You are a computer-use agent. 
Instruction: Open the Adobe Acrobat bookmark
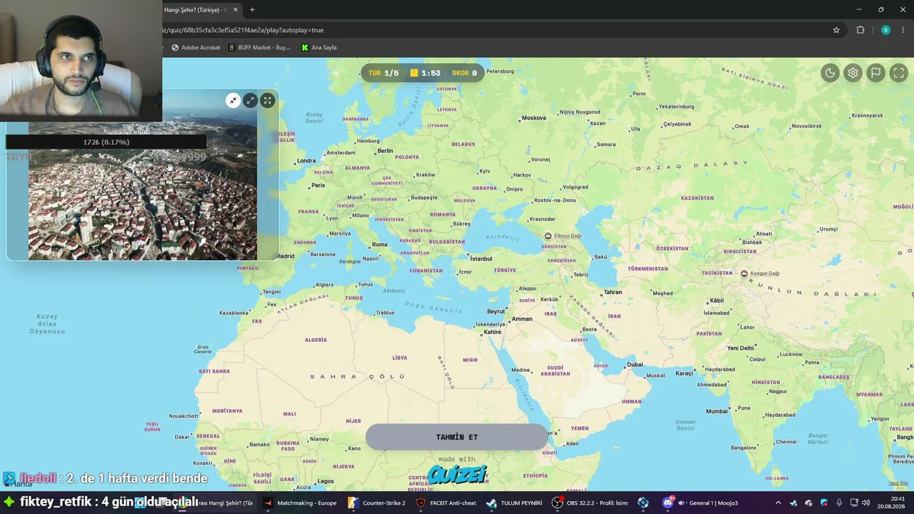(x=196, y=48)
